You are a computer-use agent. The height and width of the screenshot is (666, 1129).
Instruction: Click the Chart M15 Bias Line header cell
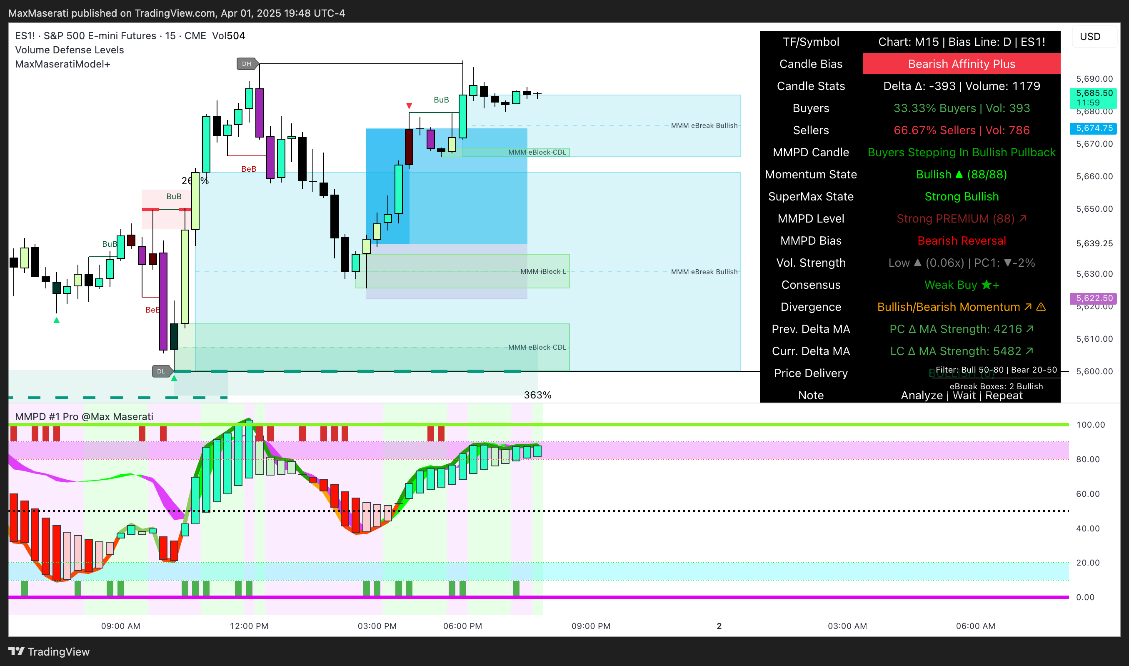tap(962, 42)
